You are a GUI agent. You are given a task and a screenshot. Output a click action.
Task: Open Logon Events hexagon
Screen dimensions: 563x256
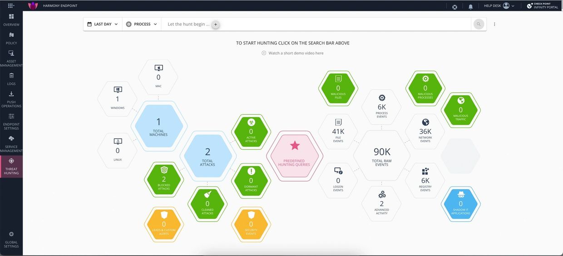[338, 181]
